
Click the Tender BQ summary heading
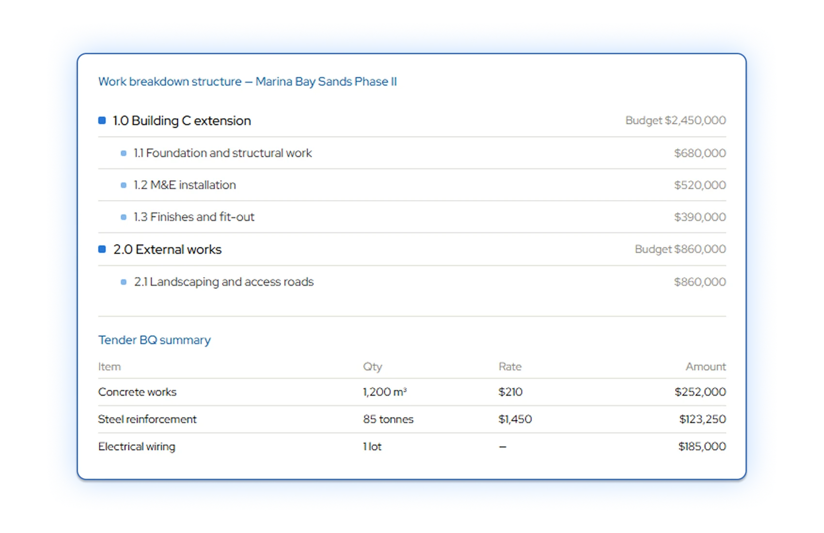(x=154, y=340)
